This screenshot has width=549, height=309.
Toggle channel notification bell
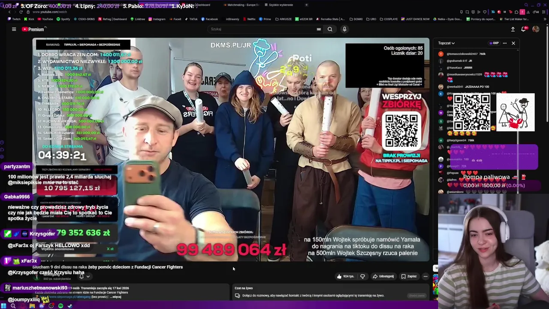tap(81, 276)
